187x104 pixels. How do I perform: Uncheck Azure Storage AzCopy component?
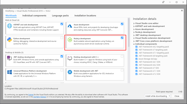point(136,59)
